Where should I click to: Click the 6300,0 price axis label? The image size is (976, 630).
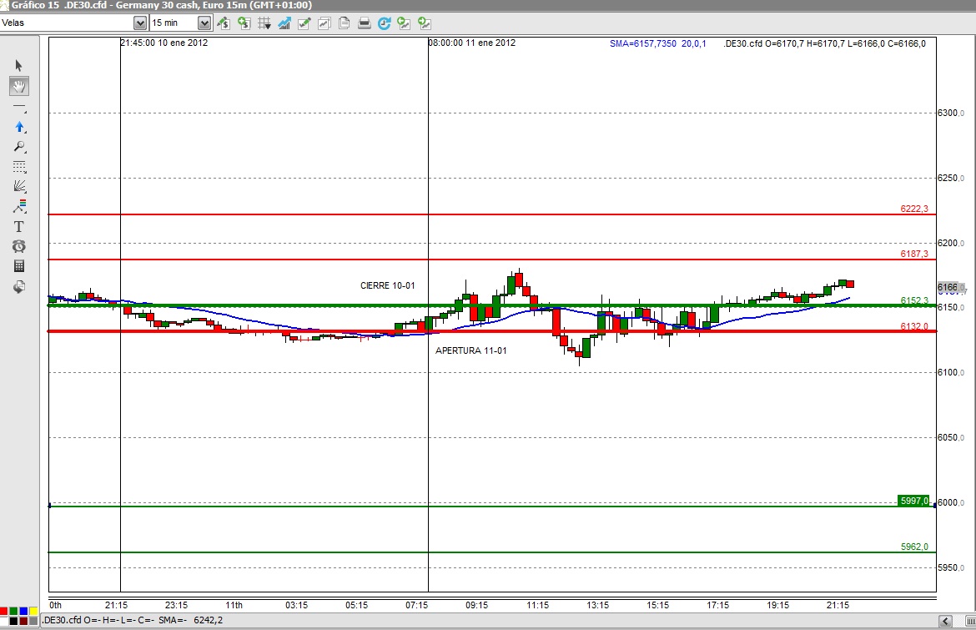point(951,113)
